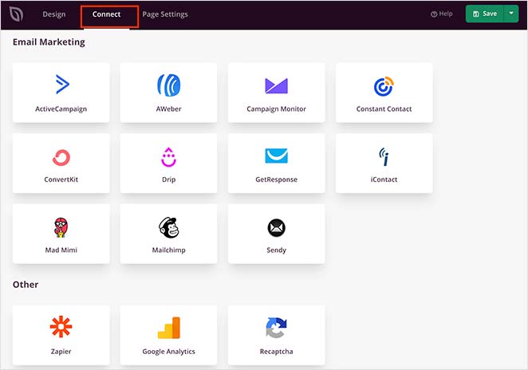Open the Page Settings tab
Screen dimensions: 528x370
coord(165,14)
